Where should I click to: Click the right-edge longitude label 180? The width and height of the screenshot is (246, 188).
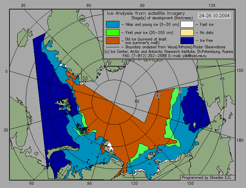point(240,140)
